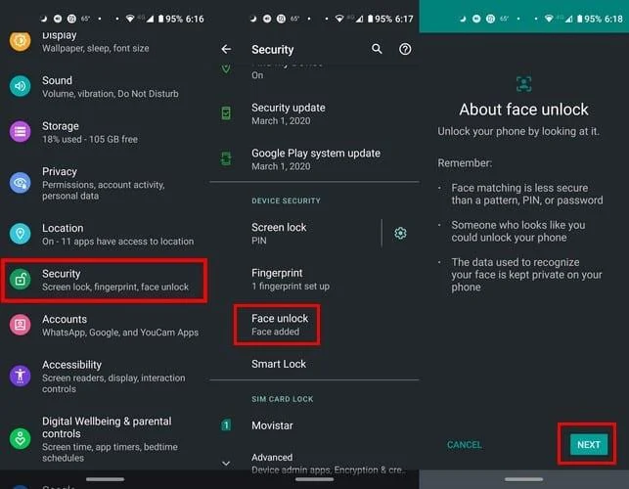Tap the purple Storage icon
This screenshot has width=629, height=489.
pyautogui.click(x=21, y=131)
